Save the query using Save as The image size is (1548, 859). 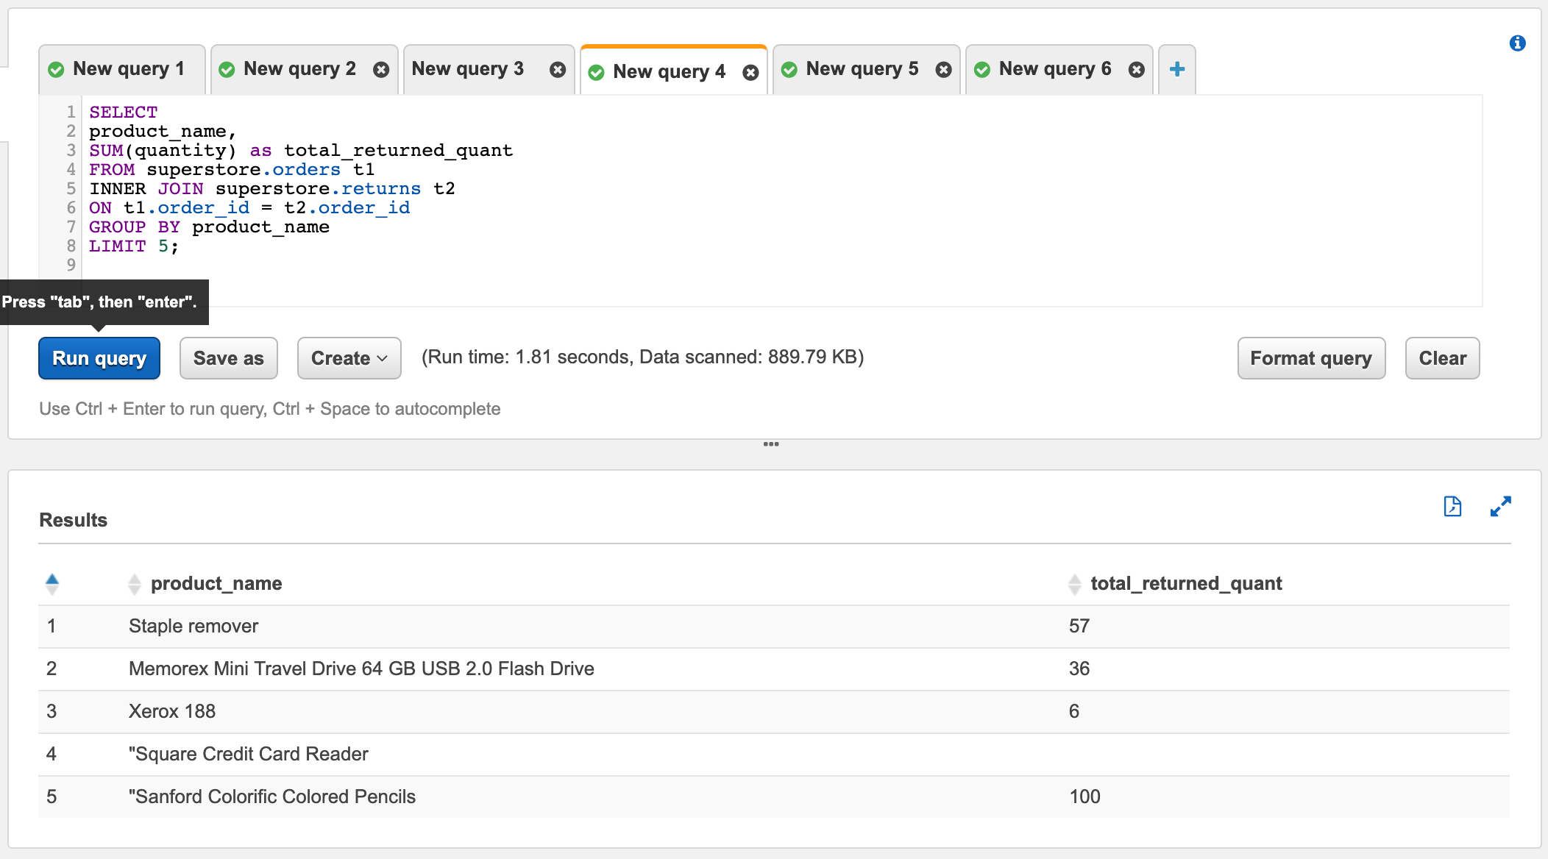click(228, 358)
